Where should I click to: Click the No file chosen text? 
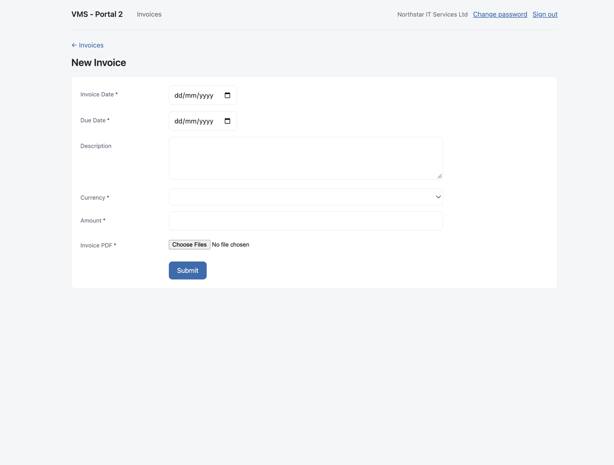point(231,245)
